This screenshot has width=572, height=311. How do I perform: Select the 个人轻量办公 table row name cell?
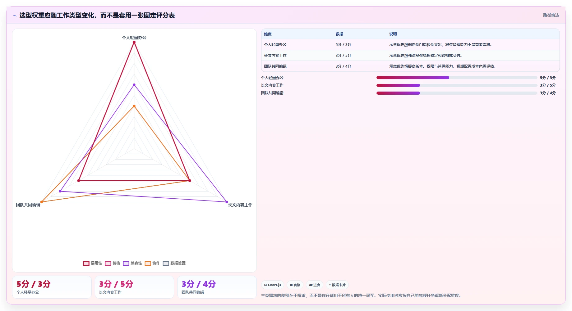[x=275, y=45]
